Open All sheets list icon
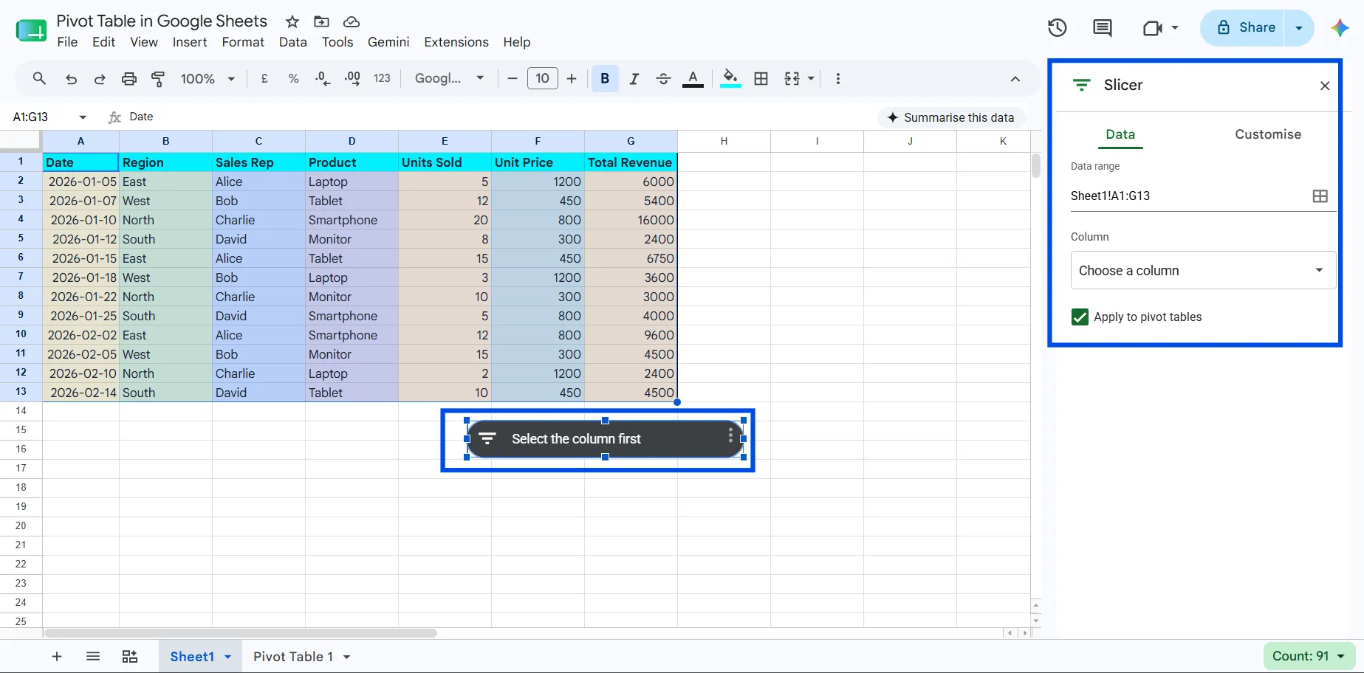Viewport: 1364px width, 673px height. pos(93,656)
